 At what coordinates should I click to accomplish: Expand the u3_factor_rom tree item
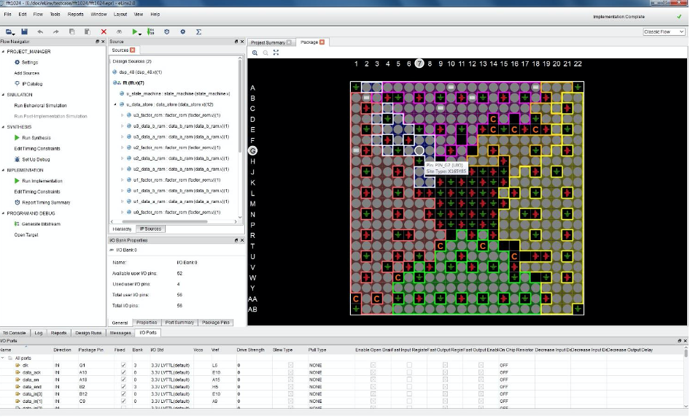pos(123,115)
